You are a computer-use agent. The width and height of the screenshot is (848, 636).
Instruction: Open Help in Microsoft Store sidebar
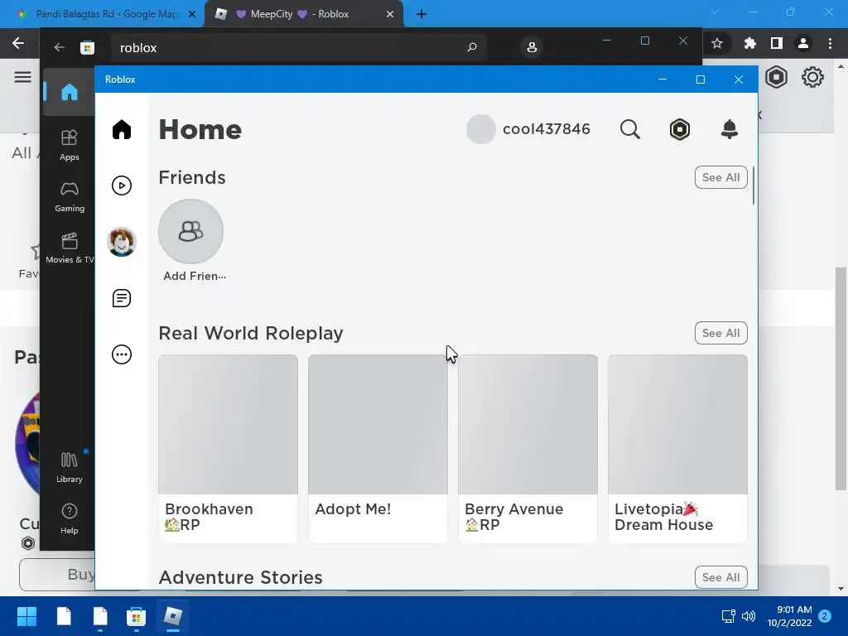[x=70, y=518]
